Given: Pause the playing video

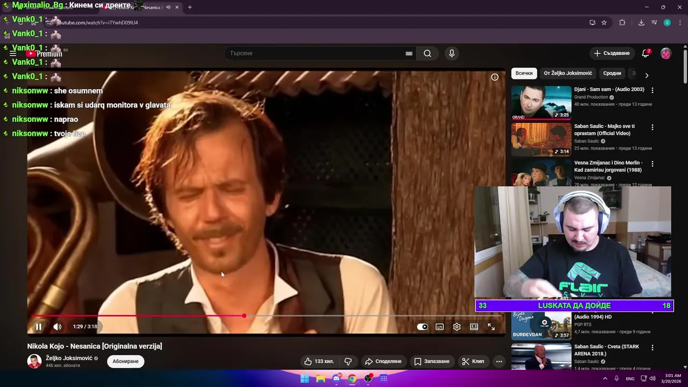Looking at the screenshot, I should [39, 326].
